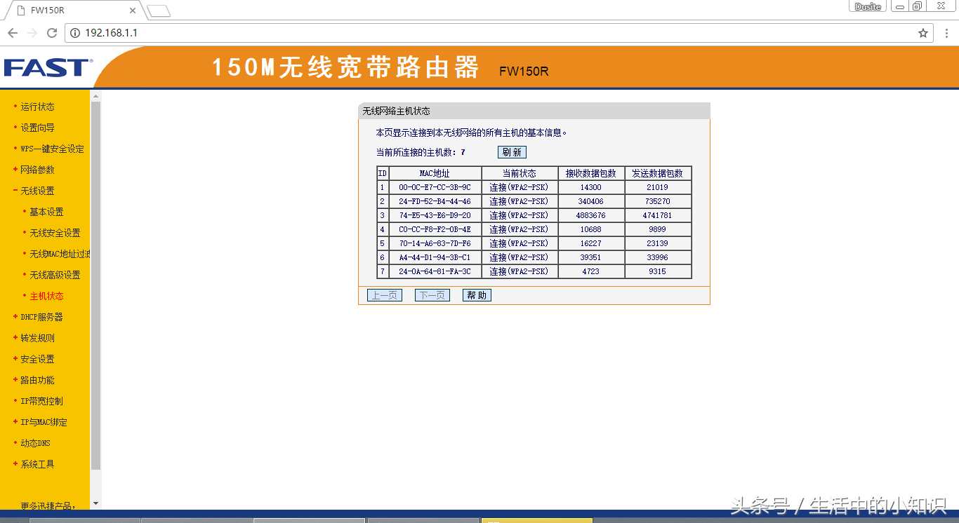Click the 上一页 button
The image size is (959, 523).
click(385, 295)
